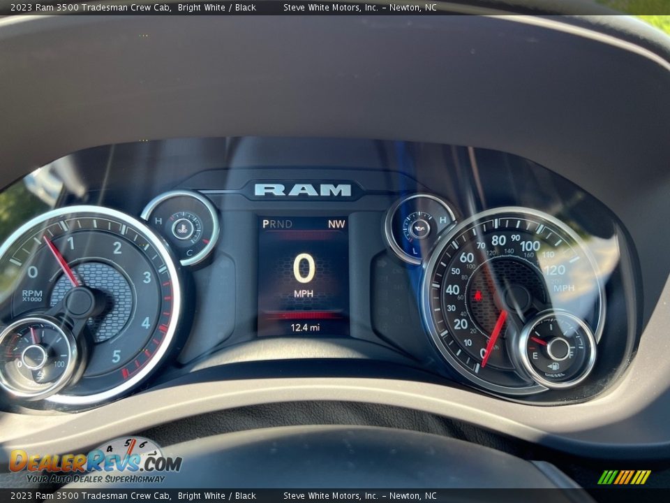Click the DIESEL label on fuel gauge
Screen dimensions: 670x503
(555, 375)
